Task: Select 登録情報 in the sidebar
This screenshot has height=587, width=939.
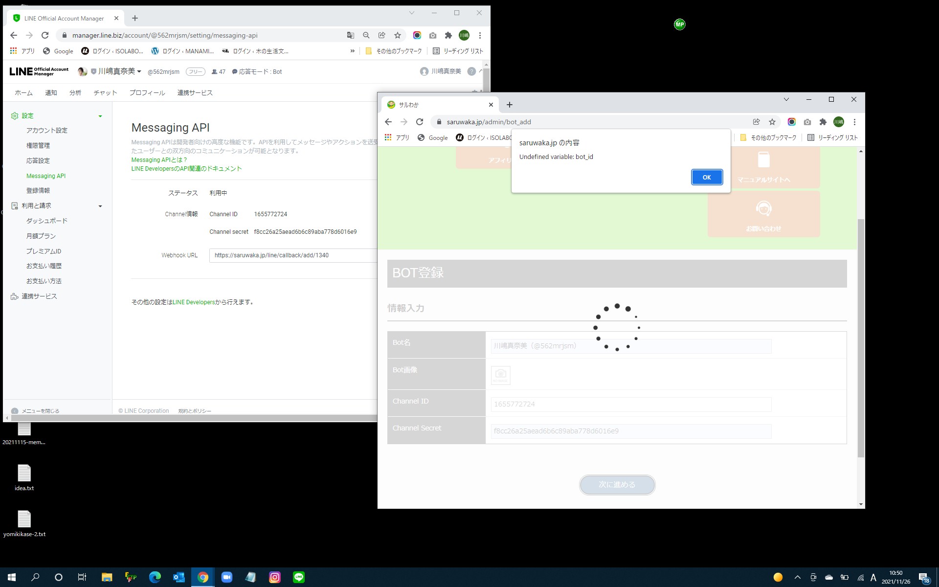Action: click(38, 190)
